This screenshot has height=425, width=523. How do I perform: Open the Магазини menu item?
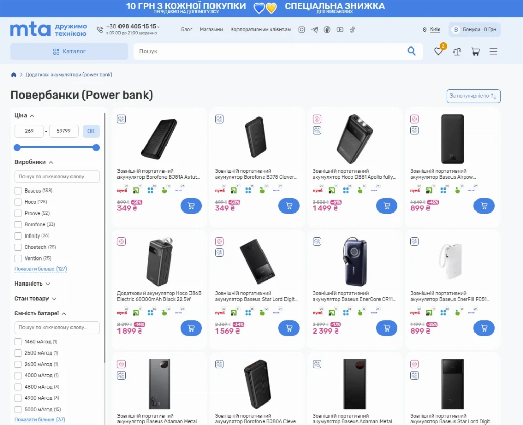pos(211,29)
